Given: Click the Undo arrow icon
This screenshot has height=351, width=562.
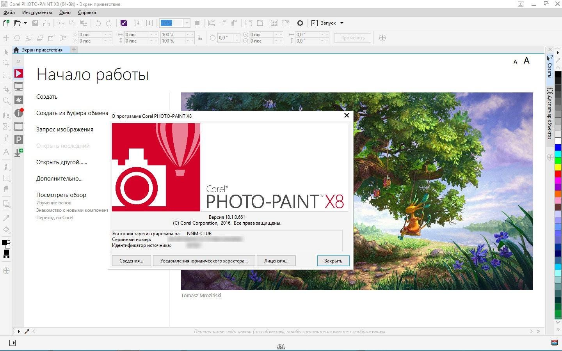Looking at the screenshot, I should (x=98, y=23).
